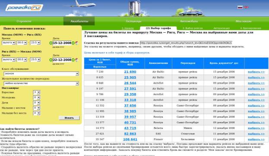The image size is (269, 156).
Task: Open the Малыши с местом count dropdown
Action: coord(37,108)
